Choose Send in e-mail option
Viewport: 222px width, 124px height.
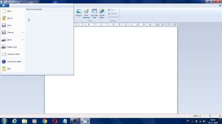click(12, 54)
